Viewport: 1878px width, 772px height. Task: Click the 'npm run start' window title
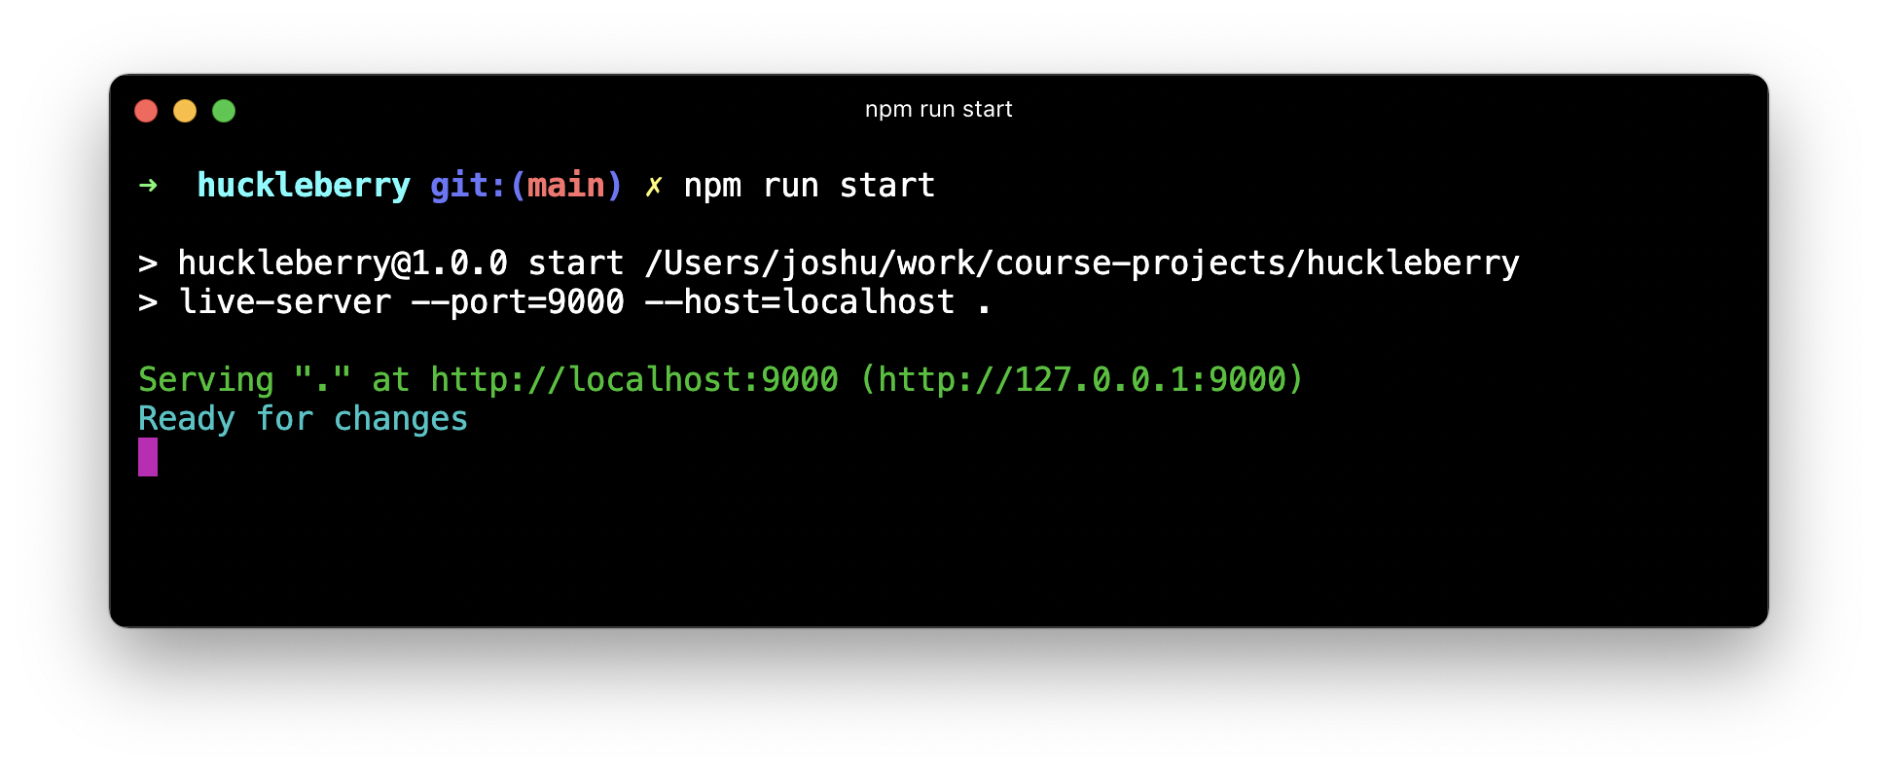pyautogui.click(x=939, y=110)
